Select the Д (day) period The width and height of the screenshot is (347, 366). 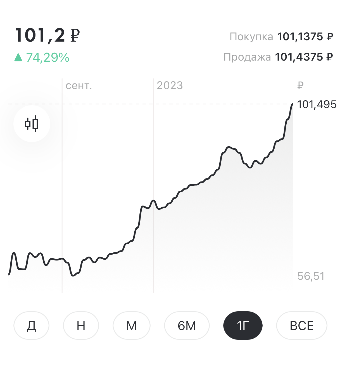coord(31,326)
